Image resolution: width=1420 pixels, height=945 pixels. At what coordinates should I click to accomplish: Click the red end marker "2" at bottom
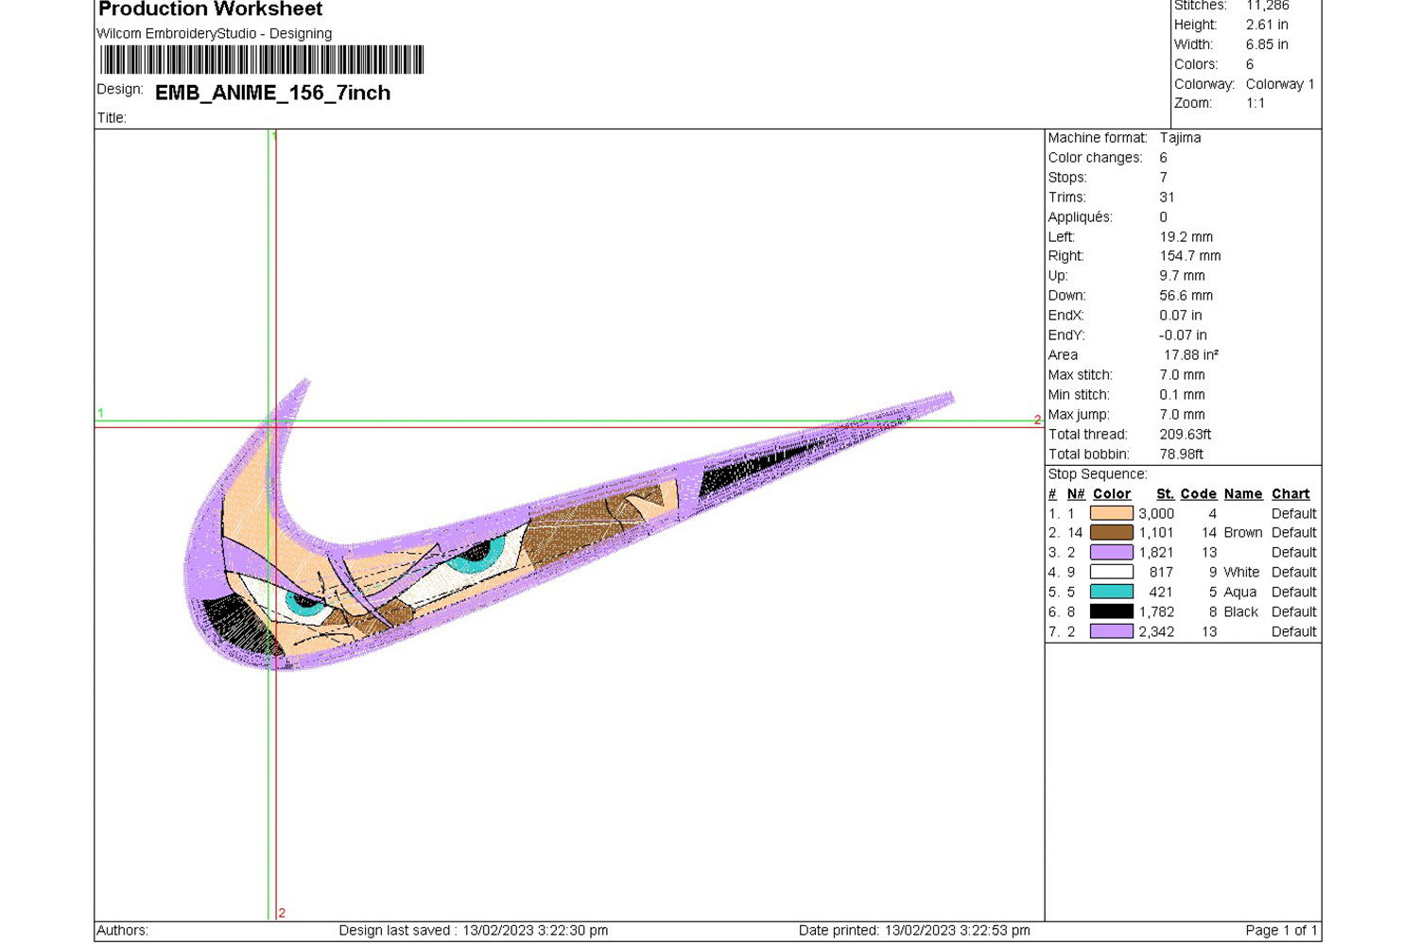point(282,913)
